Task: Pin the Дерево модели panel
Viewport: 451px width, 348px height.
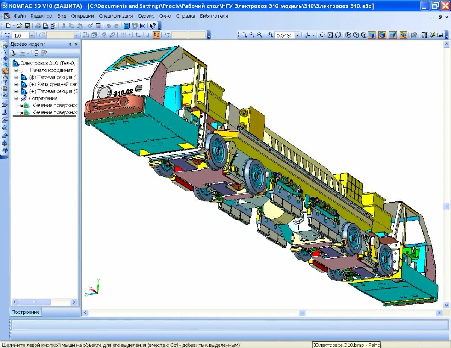Action: point(70,44)
